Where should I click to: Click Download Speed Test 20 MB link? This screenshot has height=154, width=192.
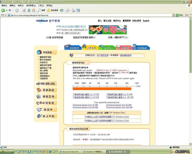[119, 105]
